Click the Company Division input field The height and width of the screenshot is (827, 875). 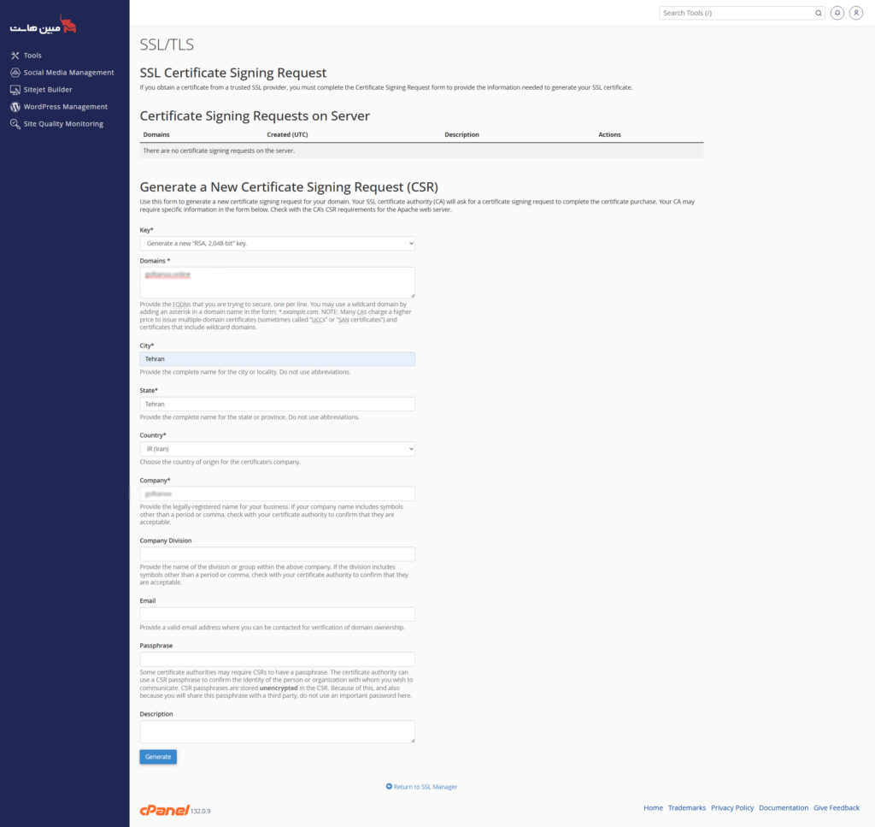point(277,554)
